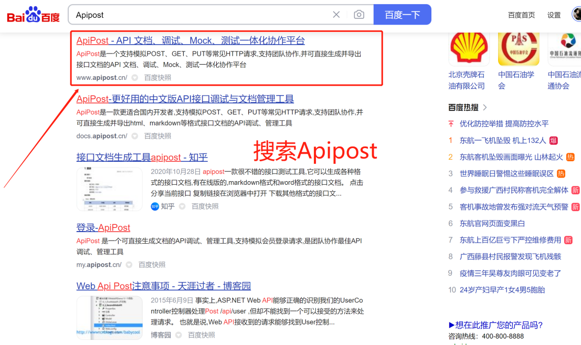Open the Baidu logo homepage
Image resolution: width=581 pixels, height=345 pixels.
[34, 15]
